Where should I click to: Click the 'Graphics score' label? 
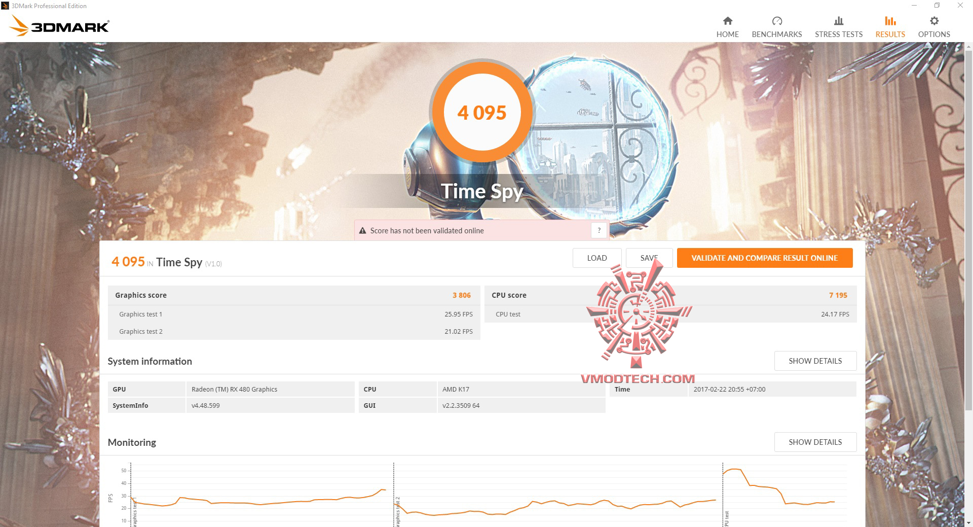click(141, 295)
